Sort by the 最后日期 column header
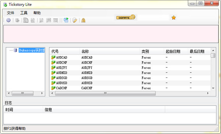 click(x=199, y=51)
